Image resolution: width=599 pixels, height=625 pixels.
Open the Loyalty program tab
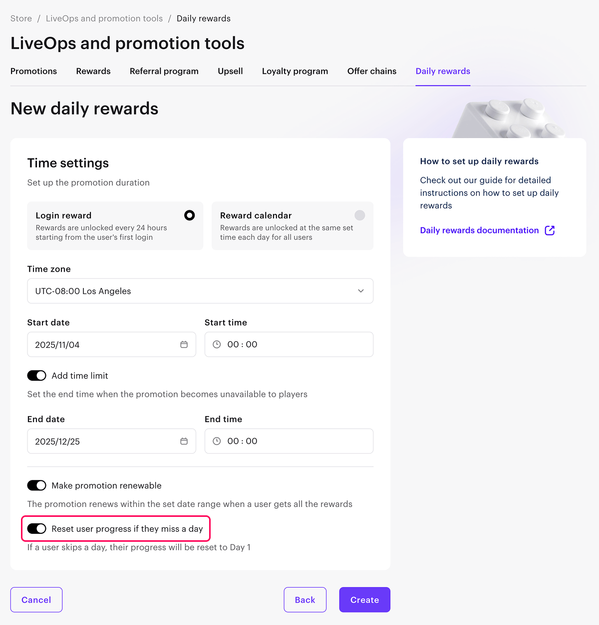tap(295, 71)
